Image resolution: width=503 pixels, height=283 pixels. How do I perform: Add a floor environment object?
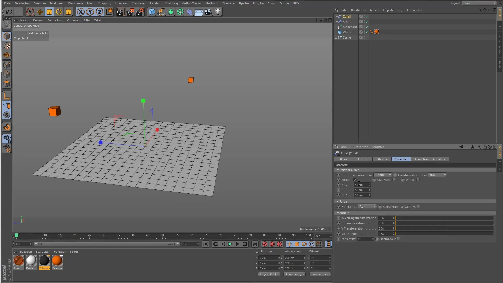point(199,12)
